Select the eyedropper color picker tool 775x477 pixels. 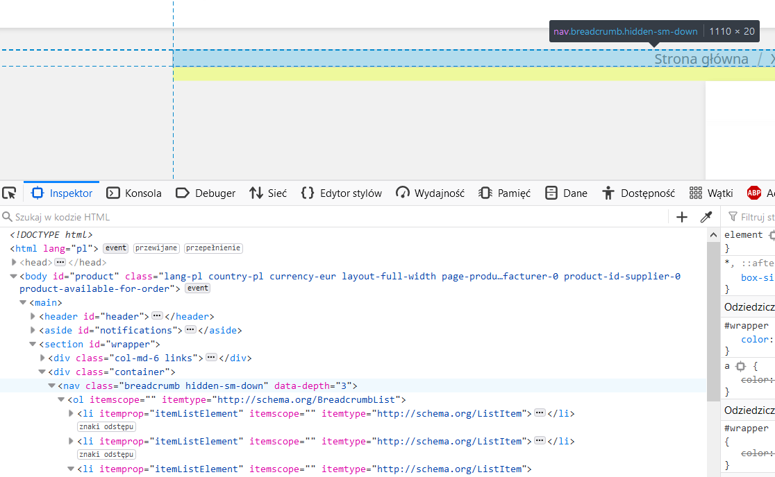click(x=706, y=217)
